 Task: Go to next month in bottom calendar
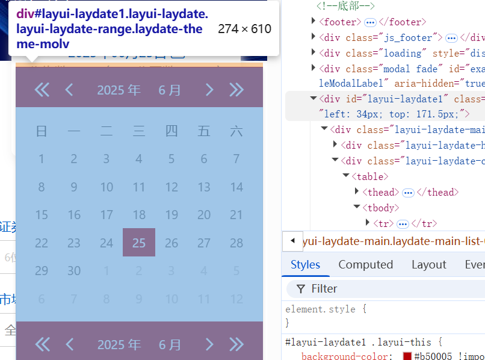pos(209,344)
